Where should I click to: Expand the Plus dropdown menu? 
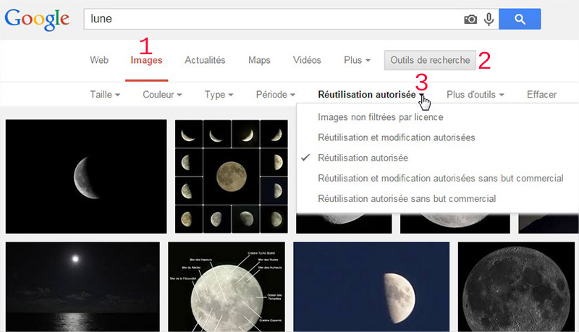click(x=357, y=60)
